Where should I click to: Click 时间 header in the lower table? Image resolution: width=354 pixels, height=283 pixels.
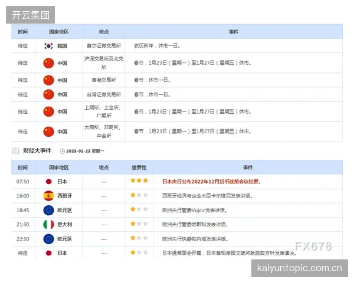point(23,167)
